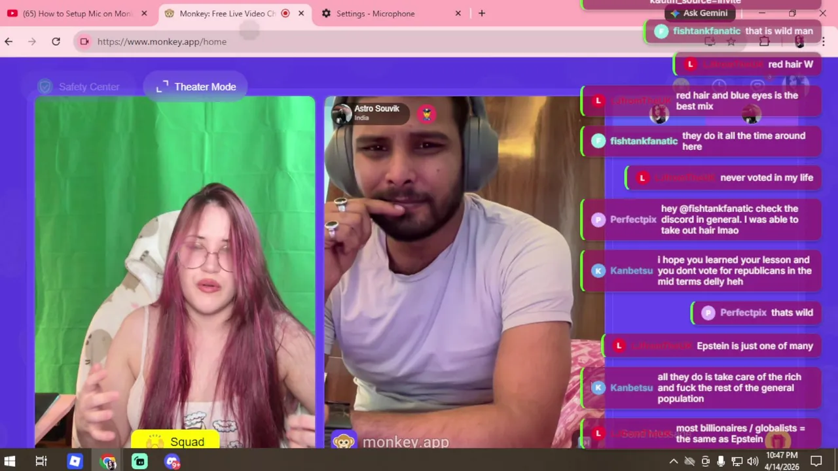Open the volume control in the tray
The height and width of the screenshot is (471, 838).
pos(753,461)
